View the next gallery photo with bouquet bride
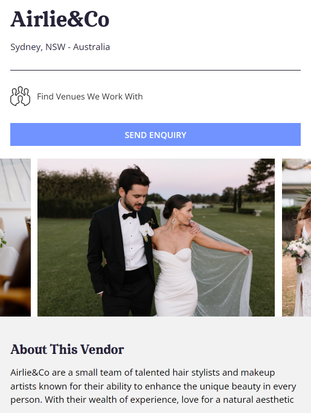311x413 pixels. pos(297,238)
